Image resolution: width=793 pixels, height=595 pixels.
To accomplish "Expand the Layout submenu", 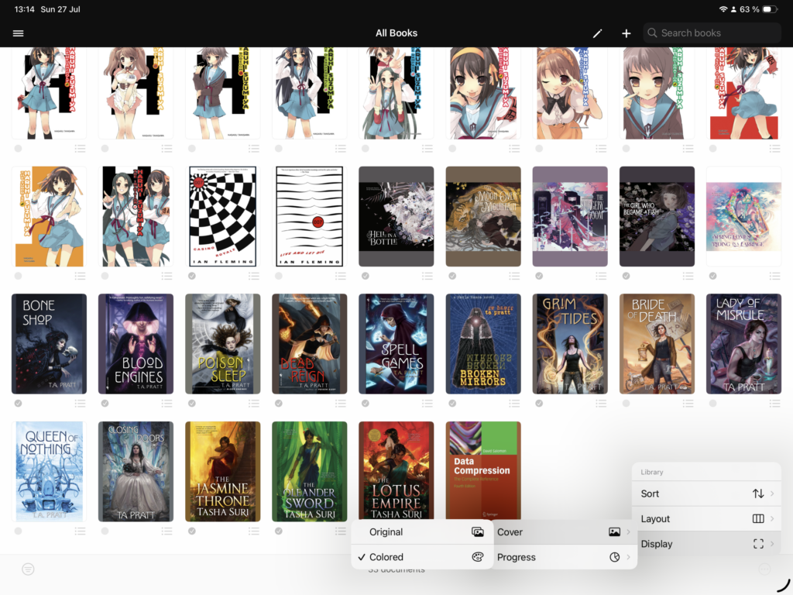I will pyautogui.click(x=706, y=518).
